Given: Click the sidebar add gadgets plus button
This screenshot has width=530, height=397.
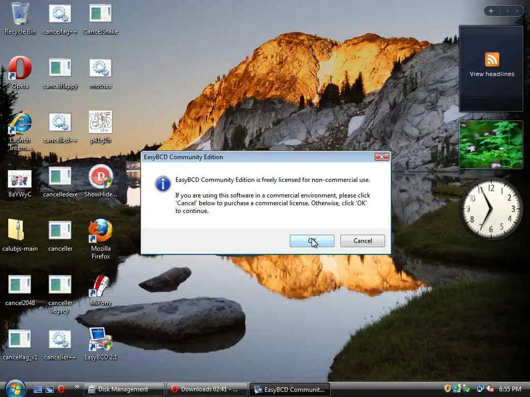Looking at the screenshot, I should (491, 11).
